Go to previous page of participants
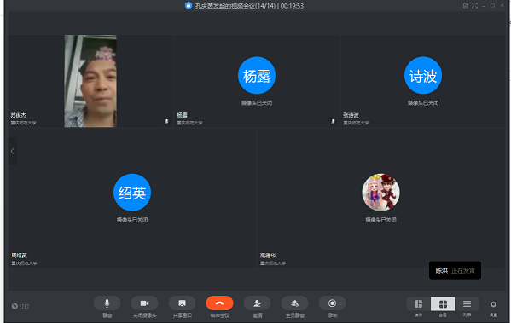 tap(13, 151)
